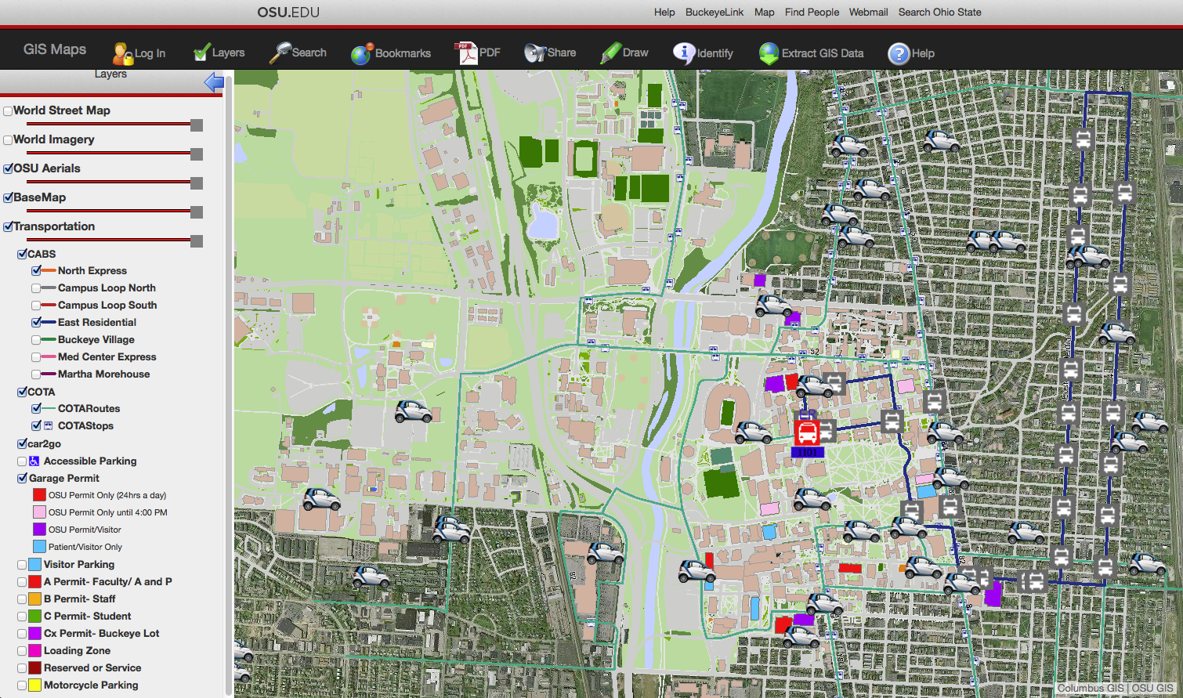Open the Search magnifier tool
This screenshot has height=698, width=1183.
(280, 52)
